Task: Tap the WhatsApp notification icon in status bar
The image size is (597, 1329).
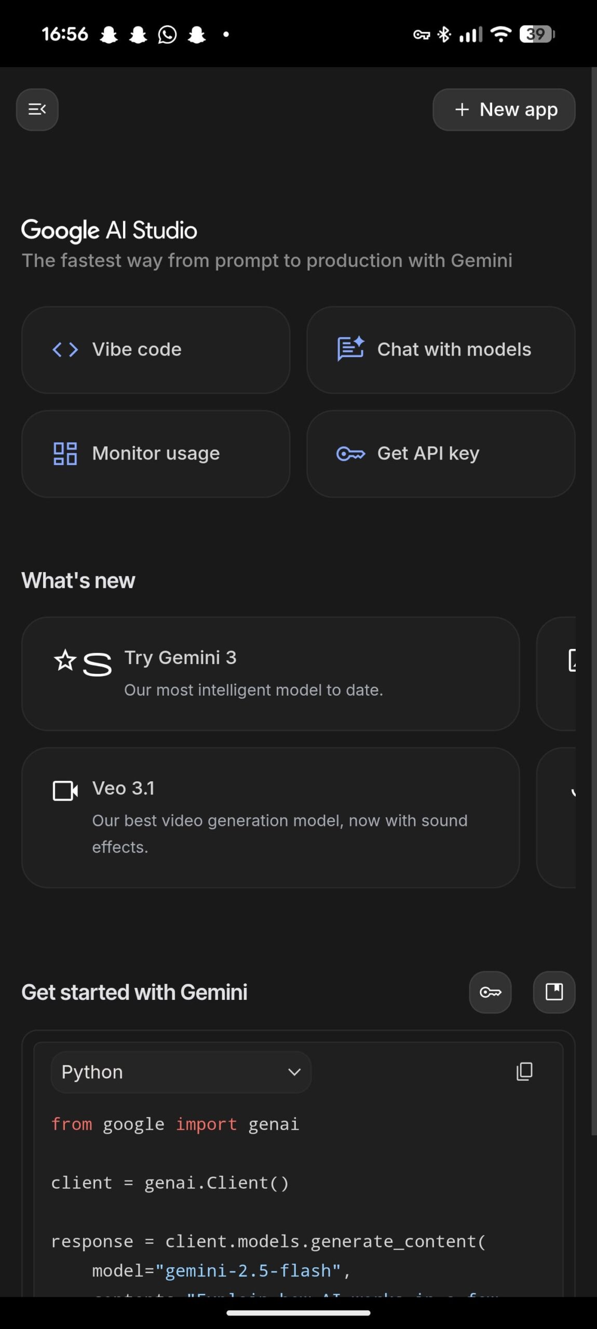Action: [x=167, y=34]
